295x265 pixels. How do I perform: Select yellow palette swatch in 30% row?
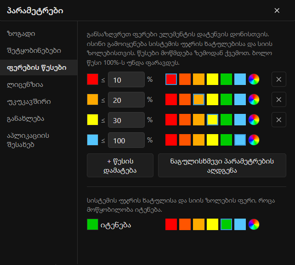click(x=212, y=120)
